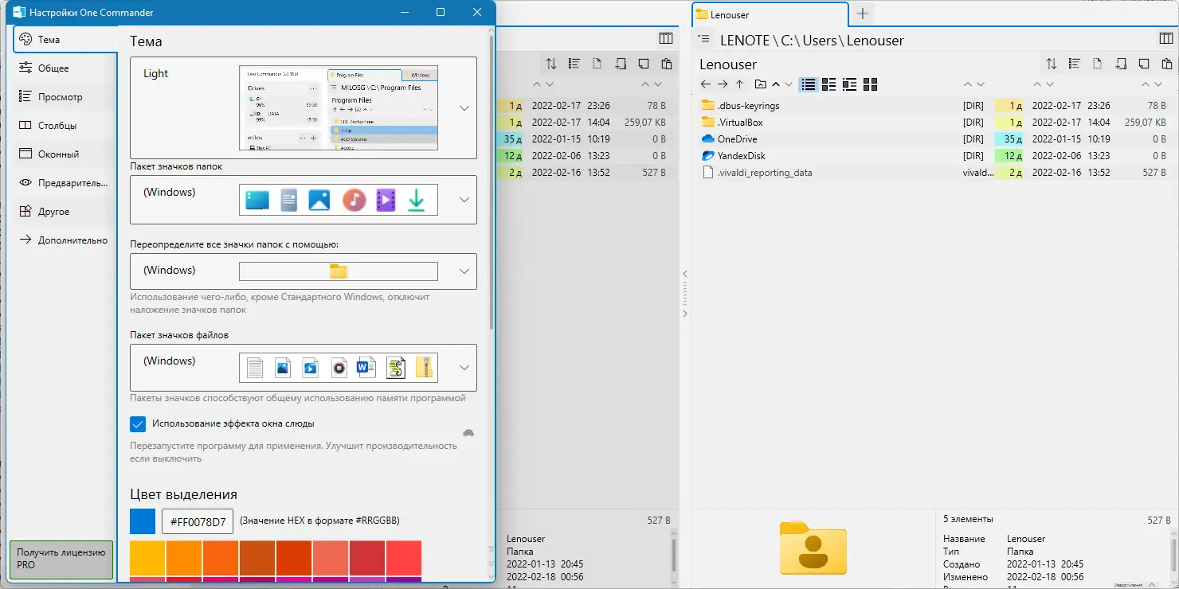Click the new file icon in left pane toolbar
1179x589 pixels.
(x=597, y=64)
